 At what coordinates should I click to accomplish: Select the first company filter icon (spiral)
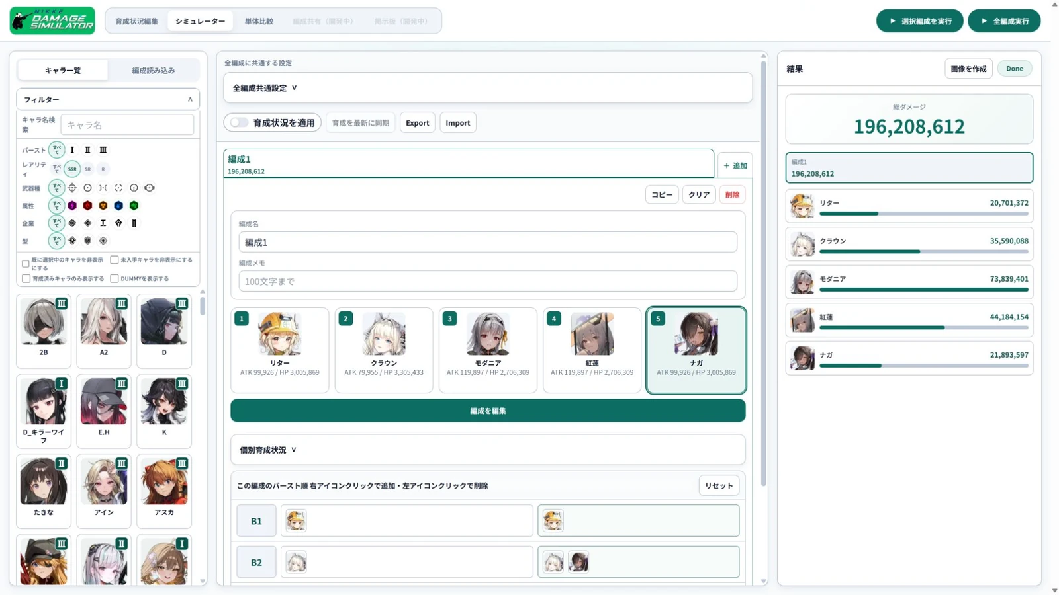click(72, 223)
